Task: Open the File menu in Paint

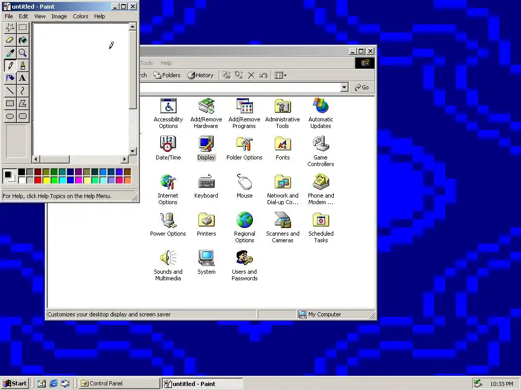Action: pyautogui.click(x=9, y=16)
